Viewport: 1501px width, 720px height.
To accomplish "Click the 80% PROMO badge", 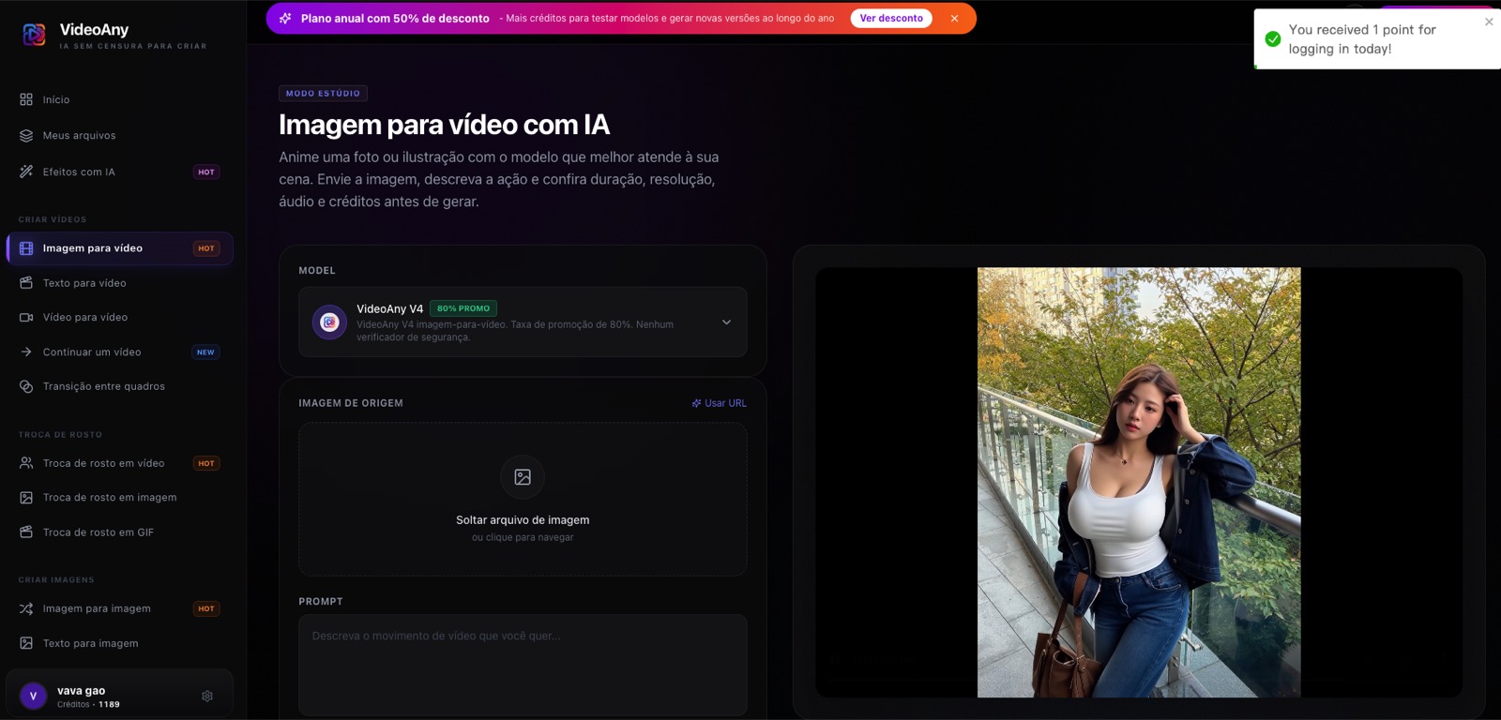I will (x=463, y=308).
